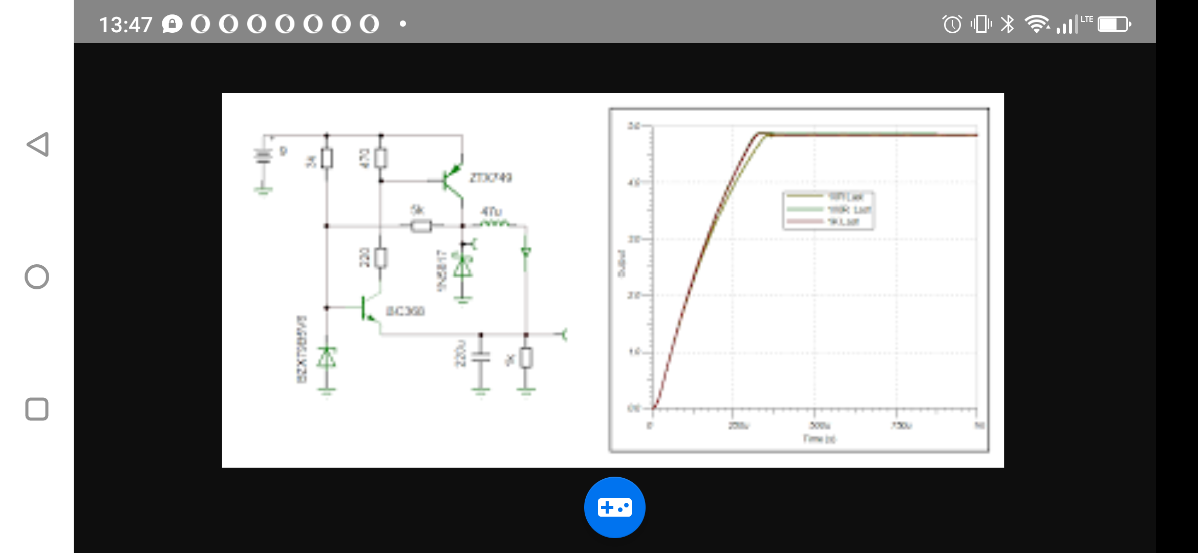Tap the 47u inductor symbol
The width and height of the screenshot is (1198, 553).
493,223
